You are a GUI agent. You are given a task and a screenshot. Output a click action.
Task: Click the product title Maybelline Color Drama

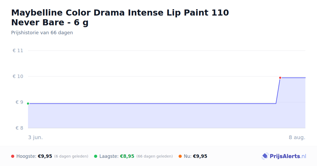coord(120,17)
